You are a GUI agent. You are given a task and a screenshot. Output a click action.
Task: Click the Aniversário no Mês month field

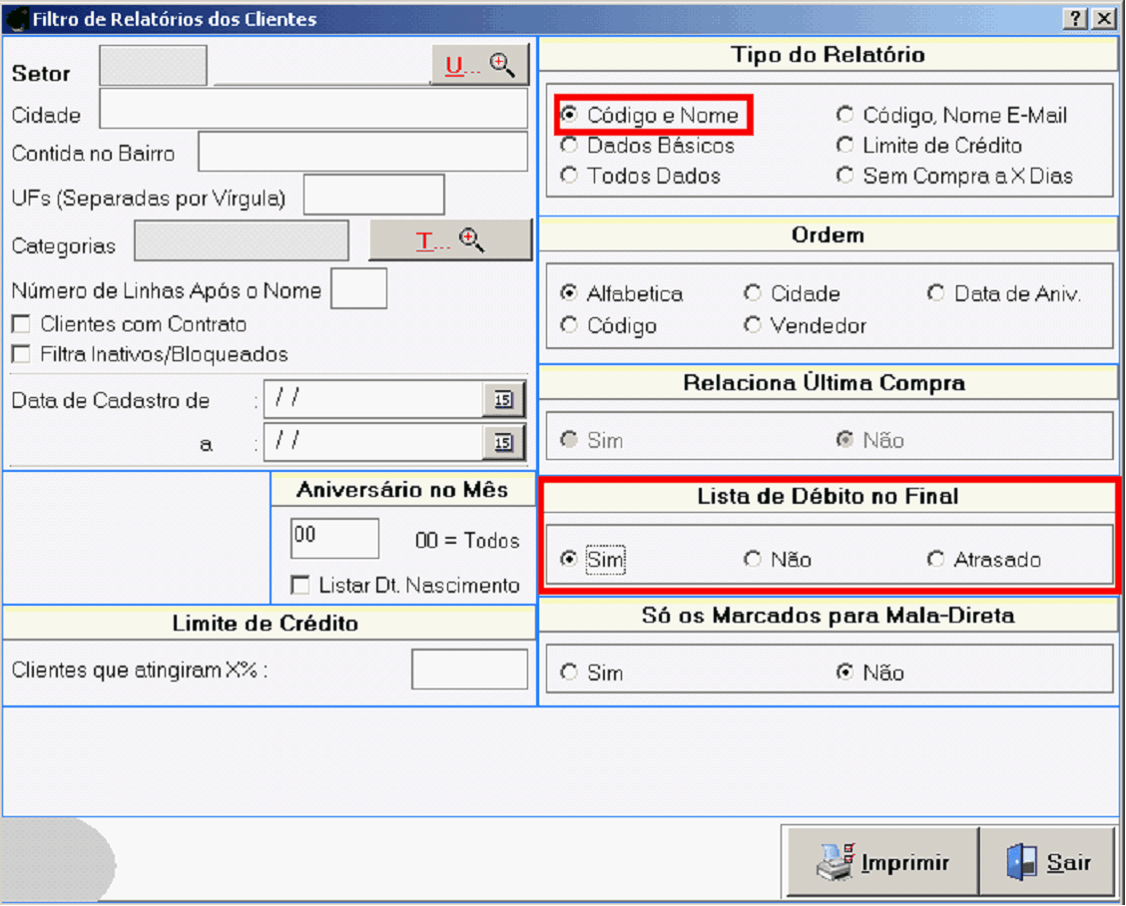click(334, 539)
